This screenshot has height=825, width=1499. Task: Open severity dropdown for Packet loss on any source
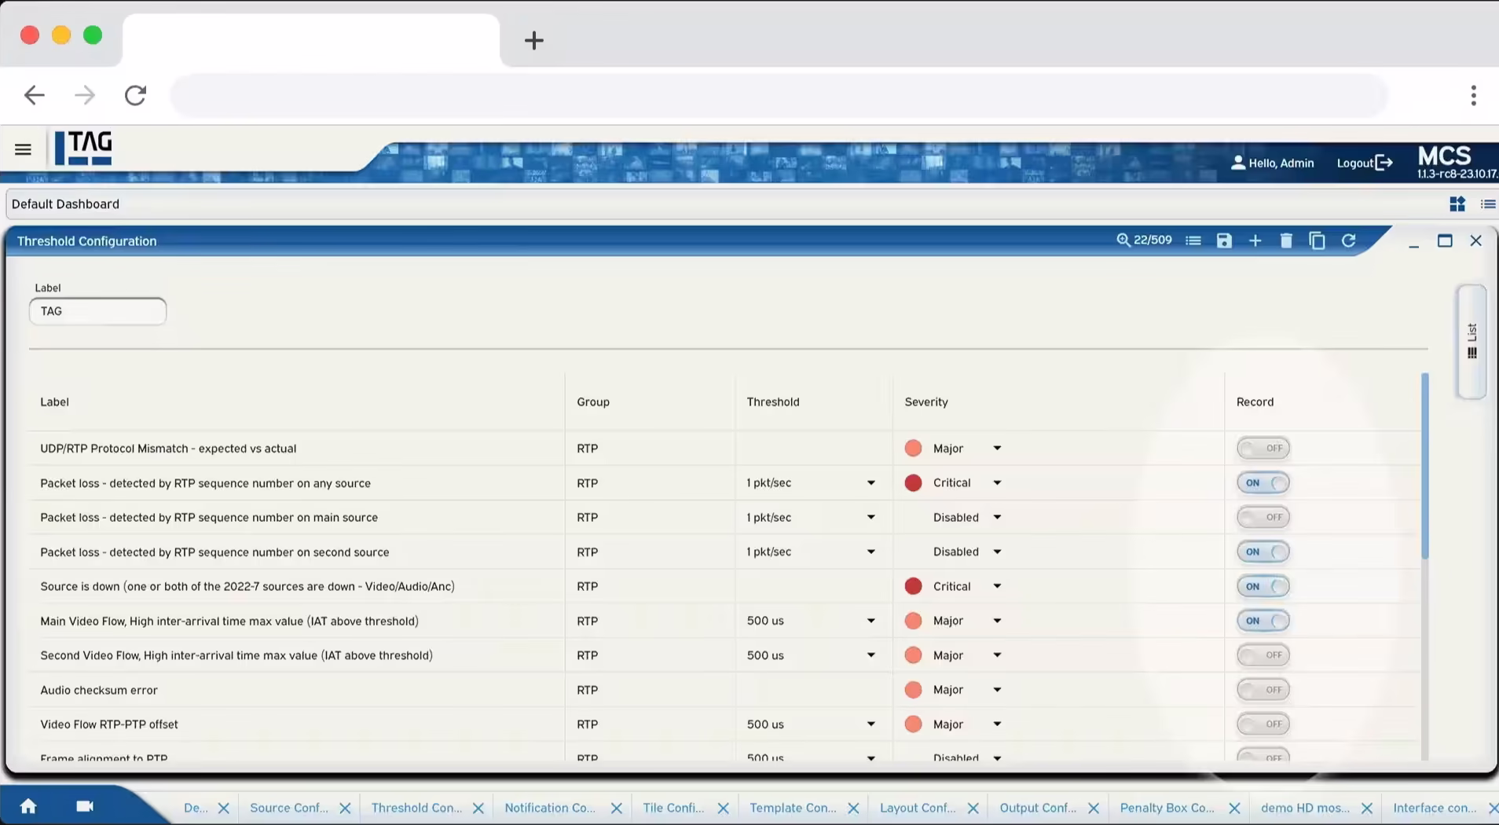(x=996, y=482)
